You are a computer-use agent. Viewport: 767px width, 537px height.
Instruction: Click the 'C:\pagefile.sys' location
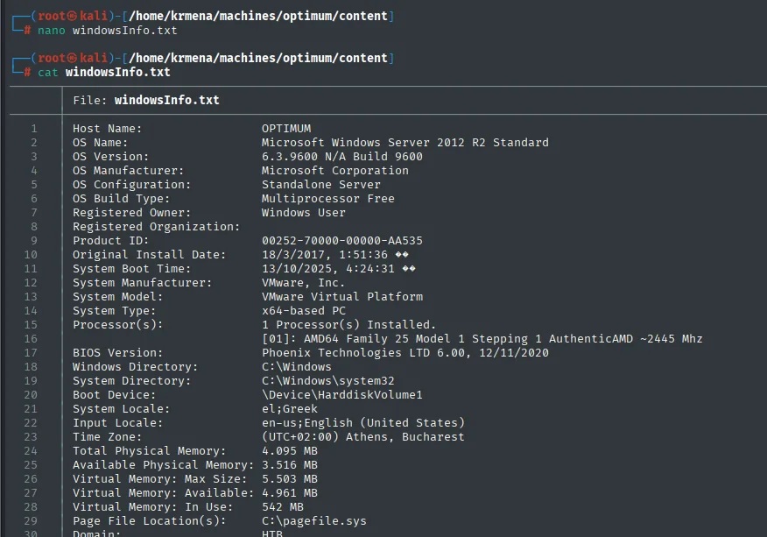pos(314,521)
